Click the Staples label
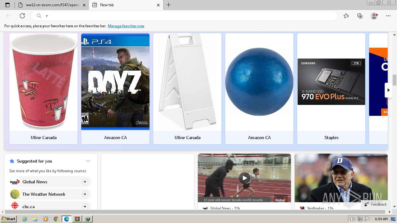Image resolution: width=397 pixels, height=223 pixels. tap(331, 138)
